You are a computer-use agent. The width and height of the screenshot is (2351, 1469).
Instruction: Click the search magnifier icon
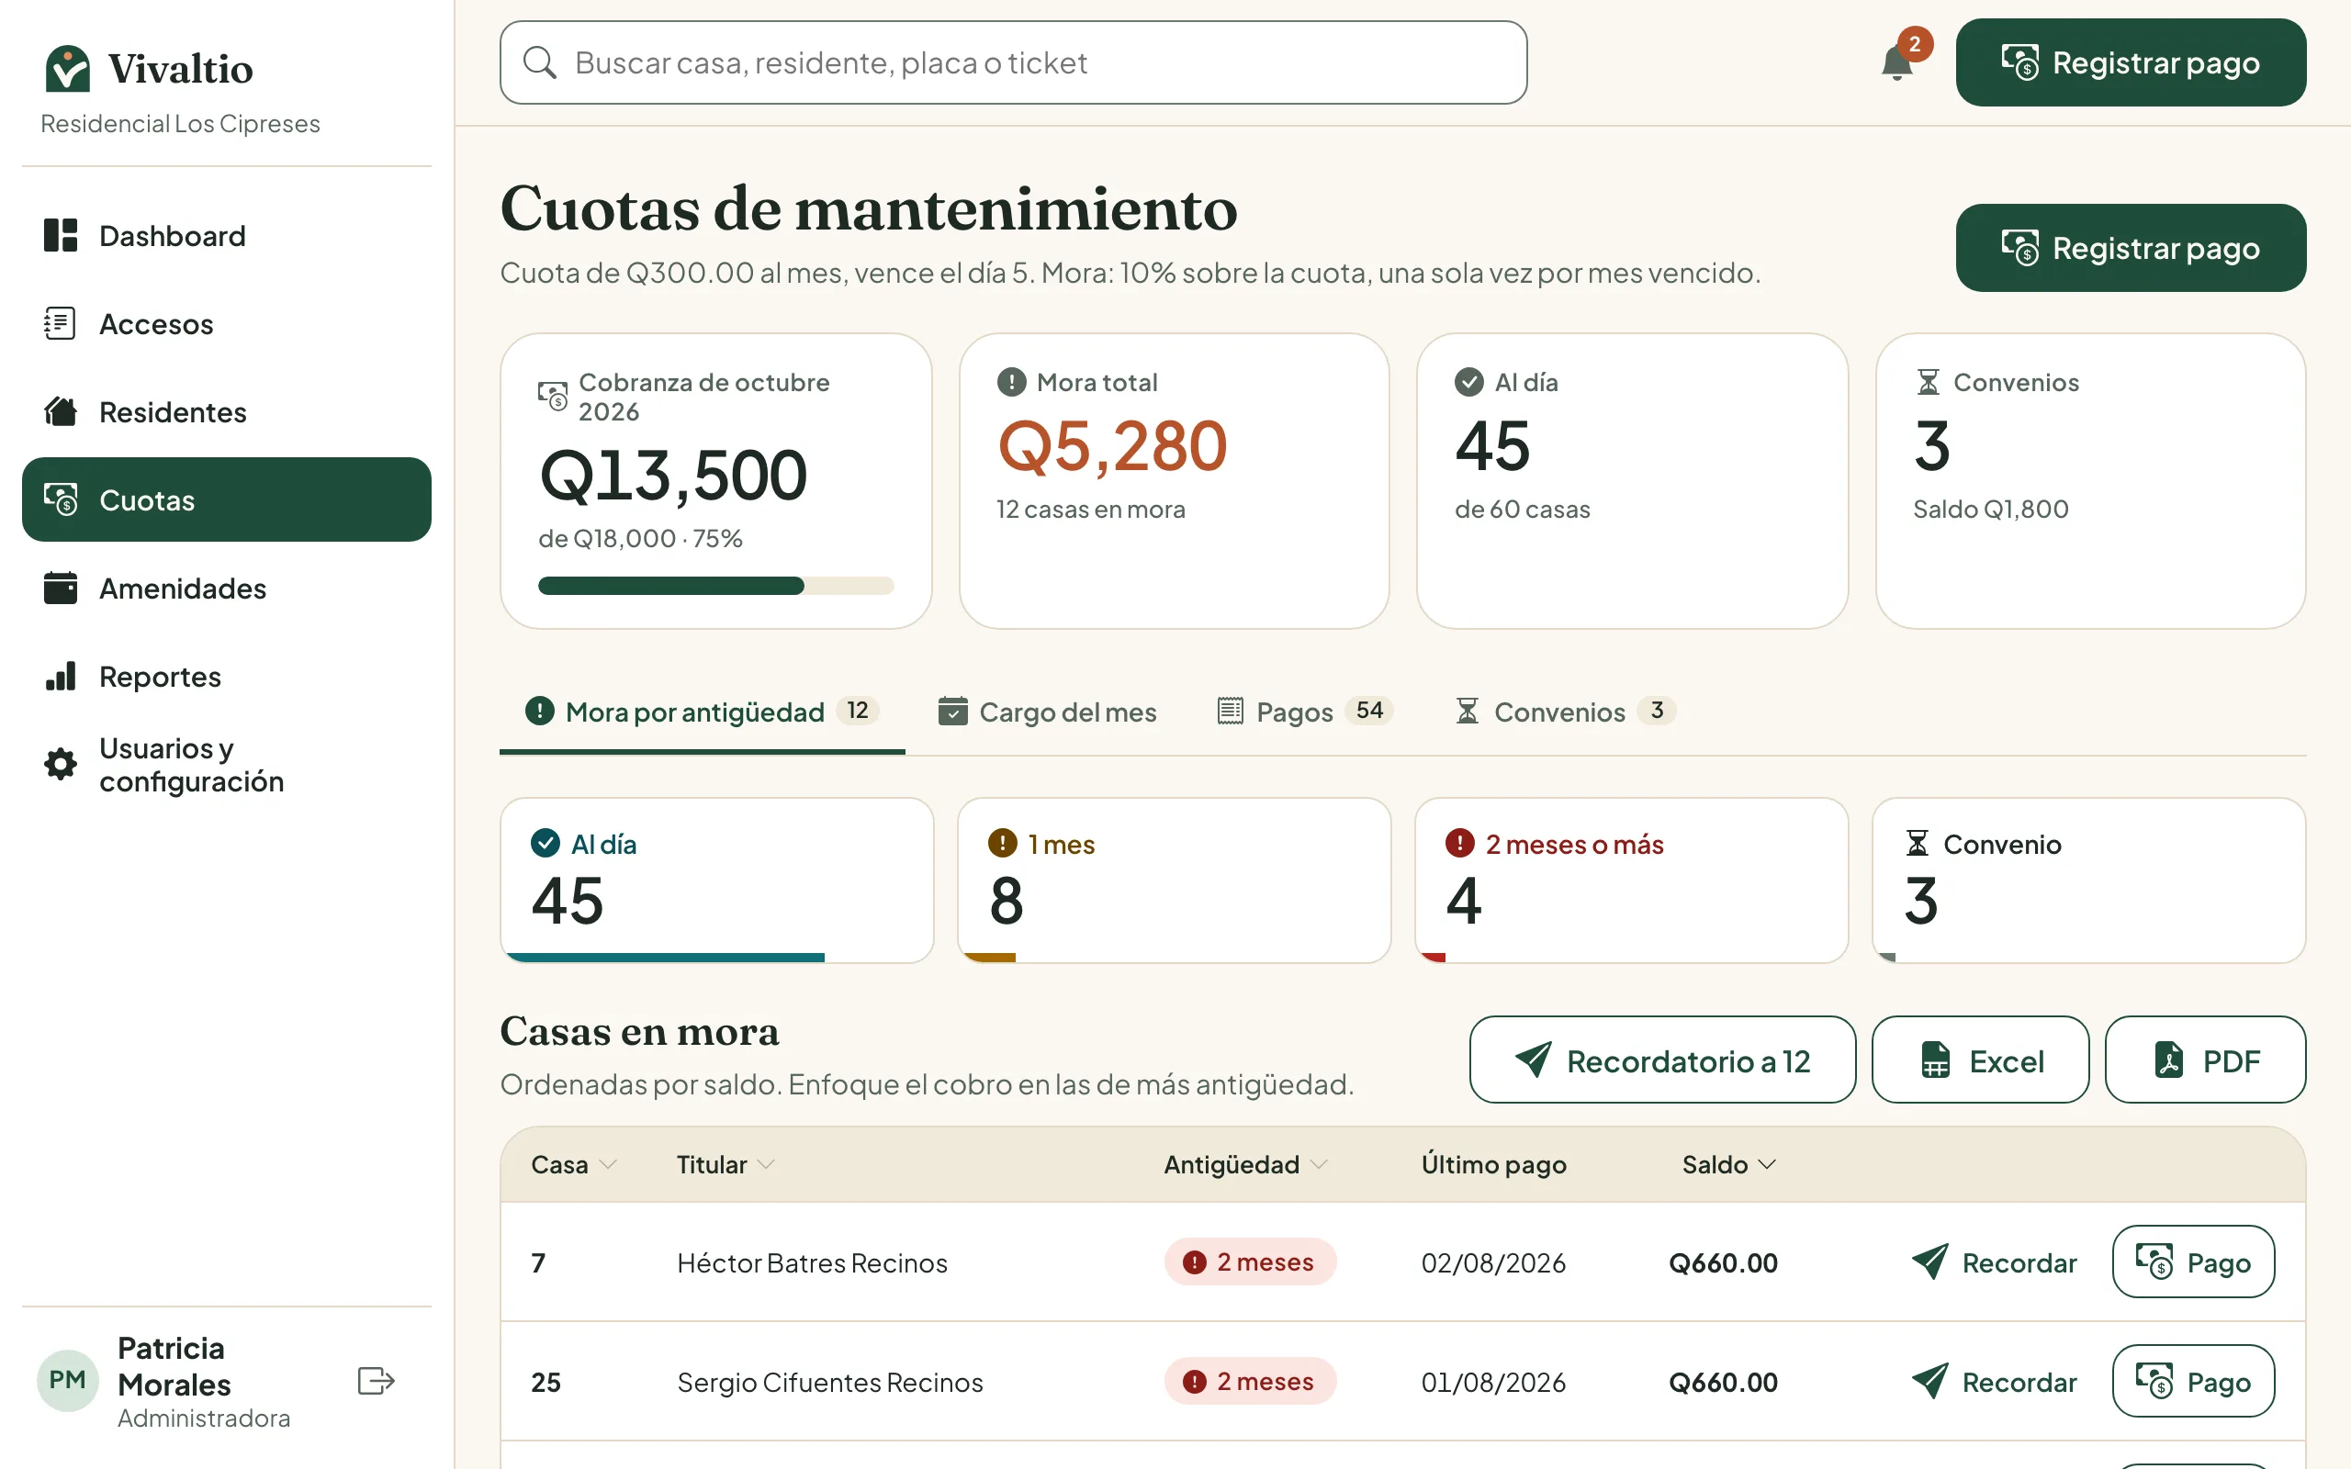click(539, 62)
